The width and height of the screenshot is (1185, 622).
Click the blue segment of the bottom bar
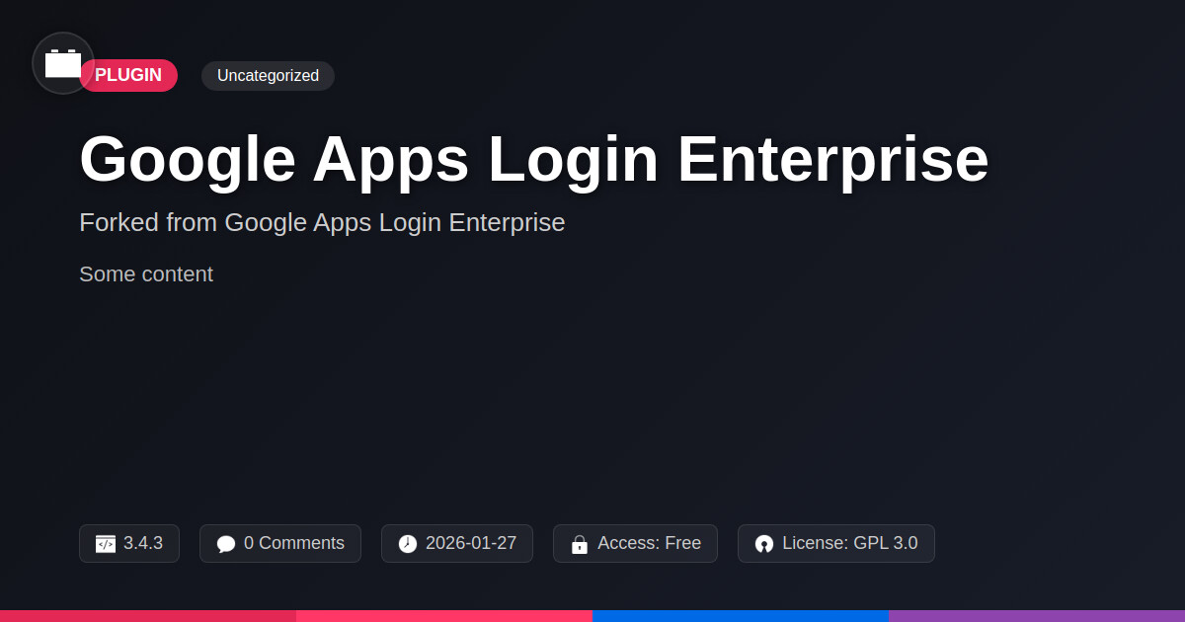[741, 615]
